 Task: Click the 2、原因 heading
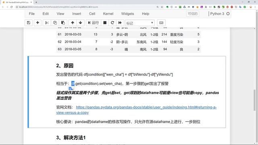pos(64,66)
